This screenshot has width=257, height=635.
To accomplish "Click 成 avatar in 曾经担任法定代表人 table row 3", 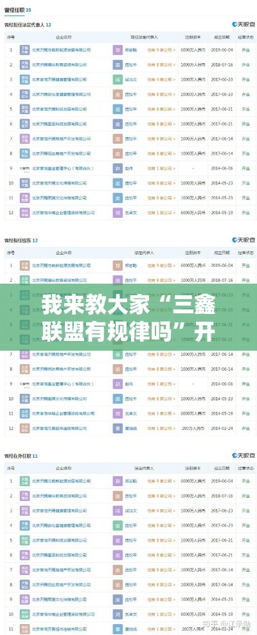I will (117, 80).
